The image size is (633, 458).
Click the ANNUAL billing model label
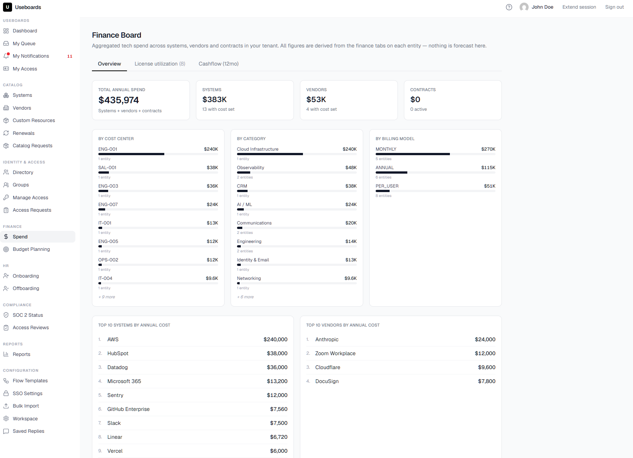coord(385,168)
